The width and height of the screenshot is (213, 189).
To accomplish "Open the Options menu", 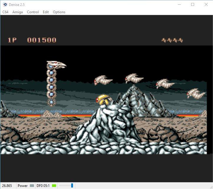I will pos(59,12).
